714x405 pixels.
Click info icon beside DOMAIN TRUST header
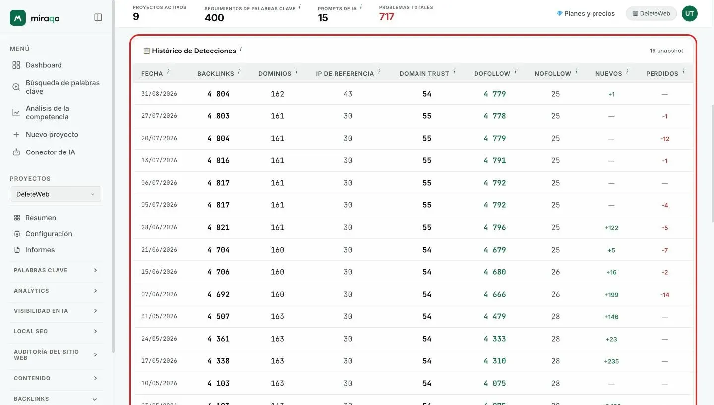pos(454,72)
